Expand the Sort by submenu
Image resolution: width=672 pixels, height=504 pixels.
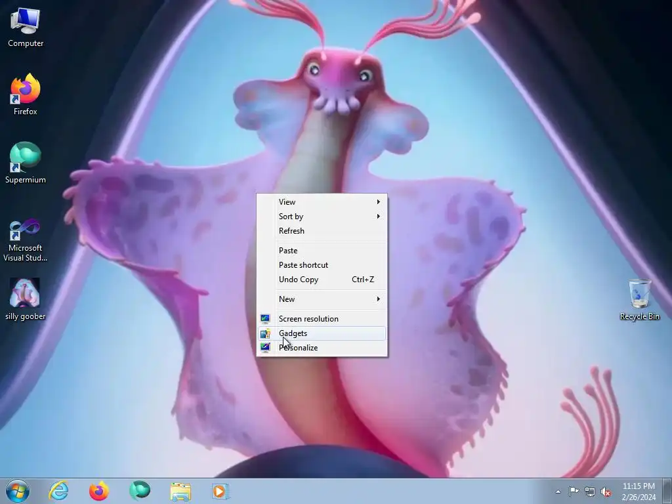tap(322, 217)
